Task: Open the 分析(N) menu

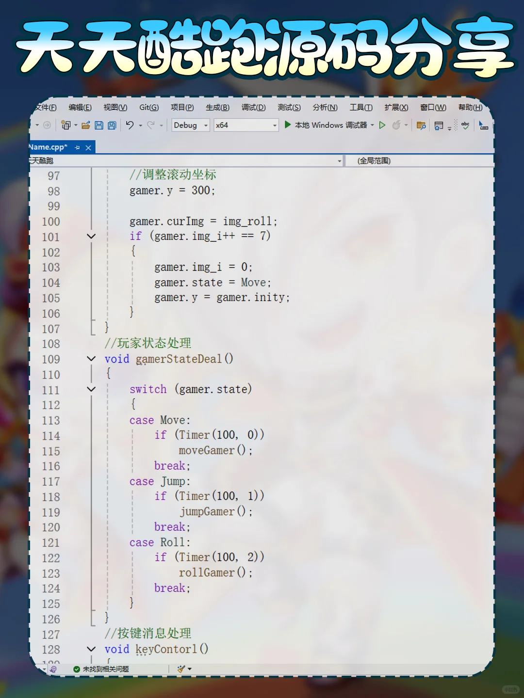Action: 325,108
